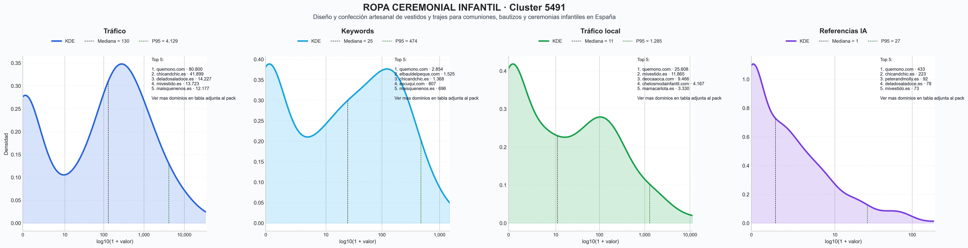Click the blue KDE legend line in Tráfico
Viewport: 968px width, 248px height.
coord(56,41)
